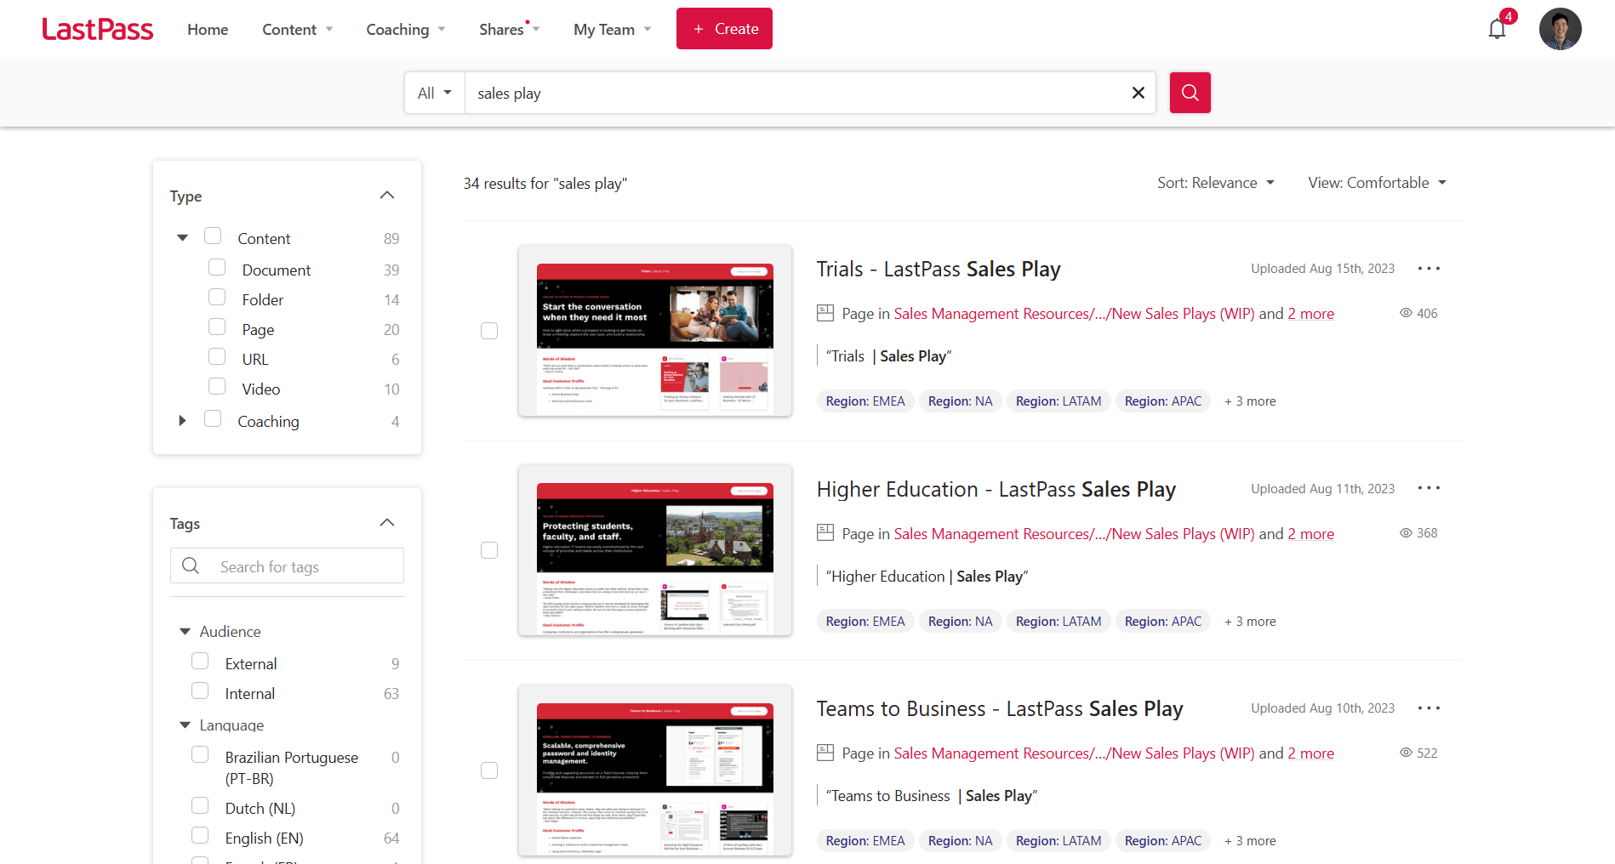This screenshot has width=1615, height=864.
Task: Click the page icon under Higher Education result
Action: (825, 533)
